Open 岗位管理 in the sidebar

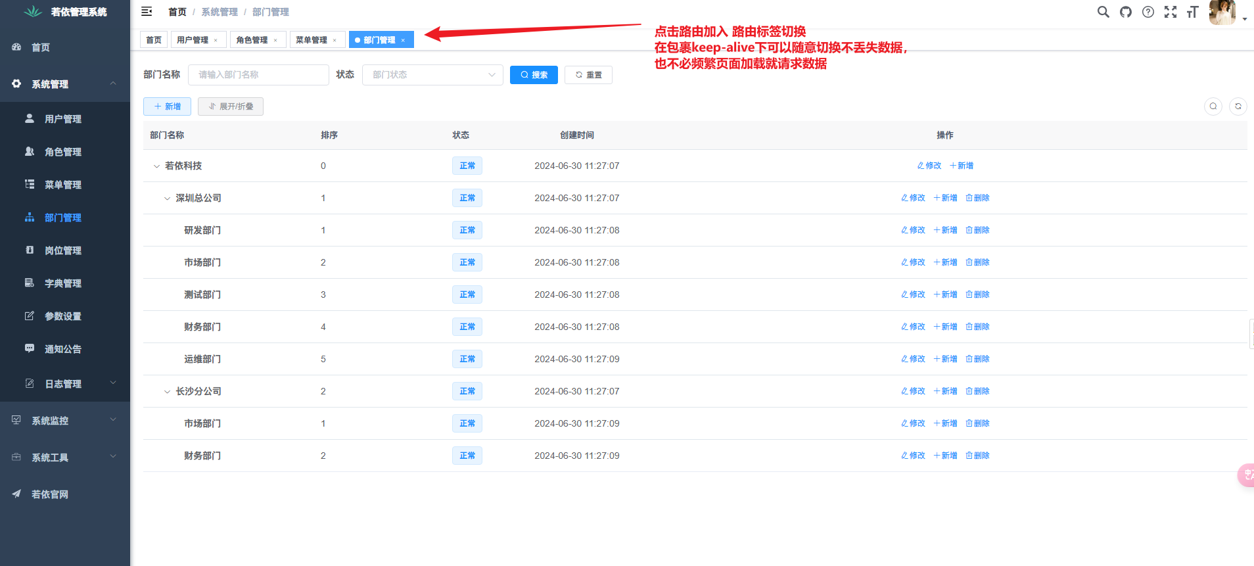click(x=63, y=250)
